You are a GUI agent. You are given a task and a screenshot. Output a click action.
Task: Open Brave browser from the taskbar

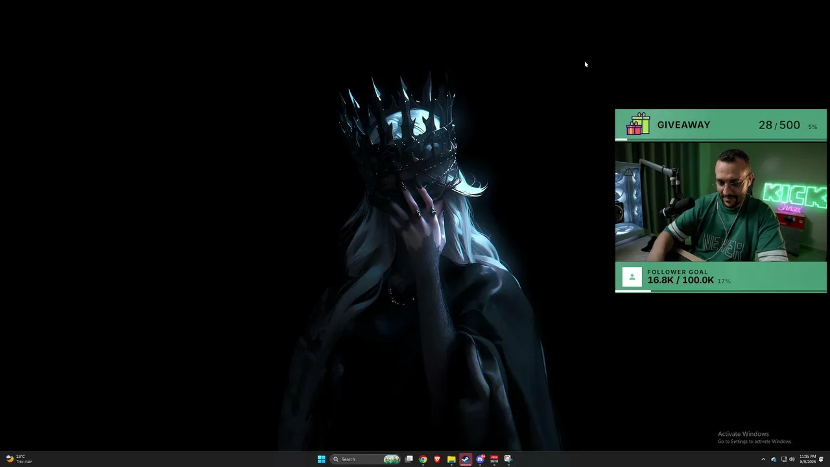[x=437, y=459]
